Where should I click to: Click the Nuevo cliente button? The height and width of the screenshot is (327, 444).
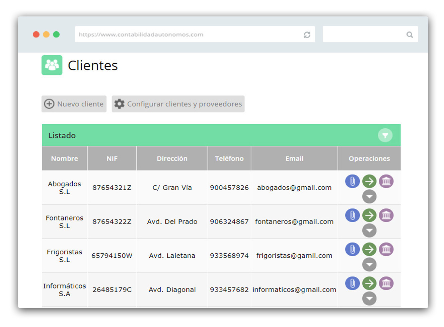(x=74, y=104)
